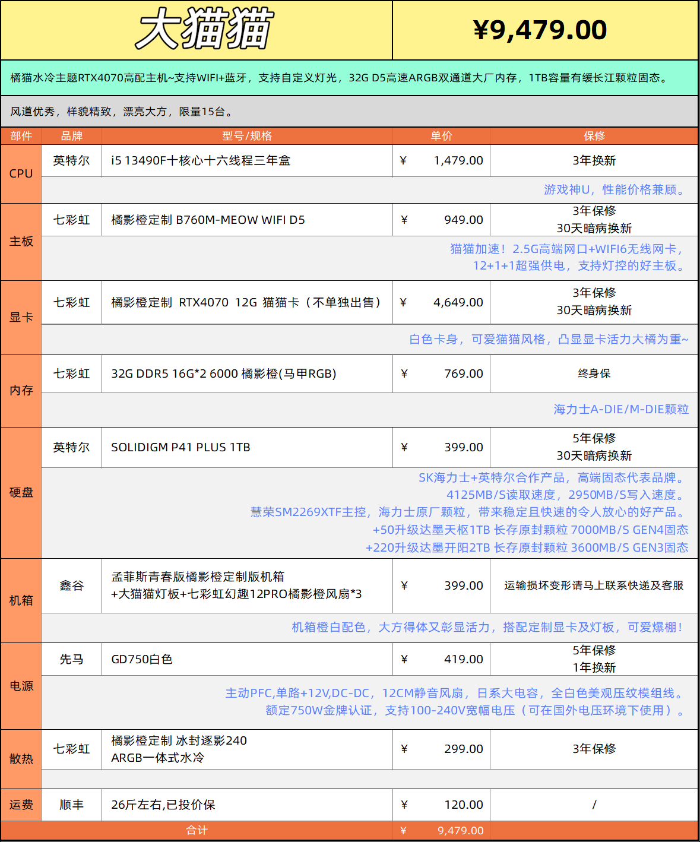Select the CPU category cell
This screenshot has width=700, height=842.
tap(21, 173)
